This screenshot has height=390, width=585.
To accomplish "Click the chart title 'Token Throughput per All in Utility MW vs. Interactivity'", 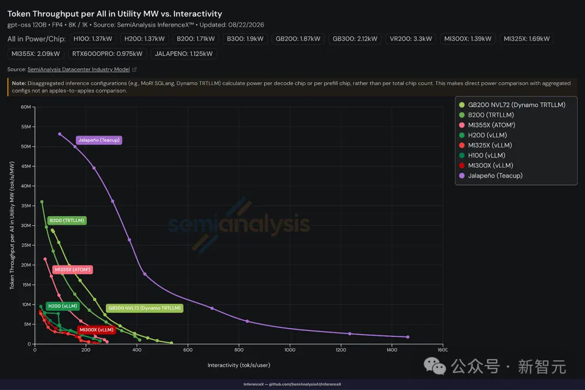I will coord(114,14).
